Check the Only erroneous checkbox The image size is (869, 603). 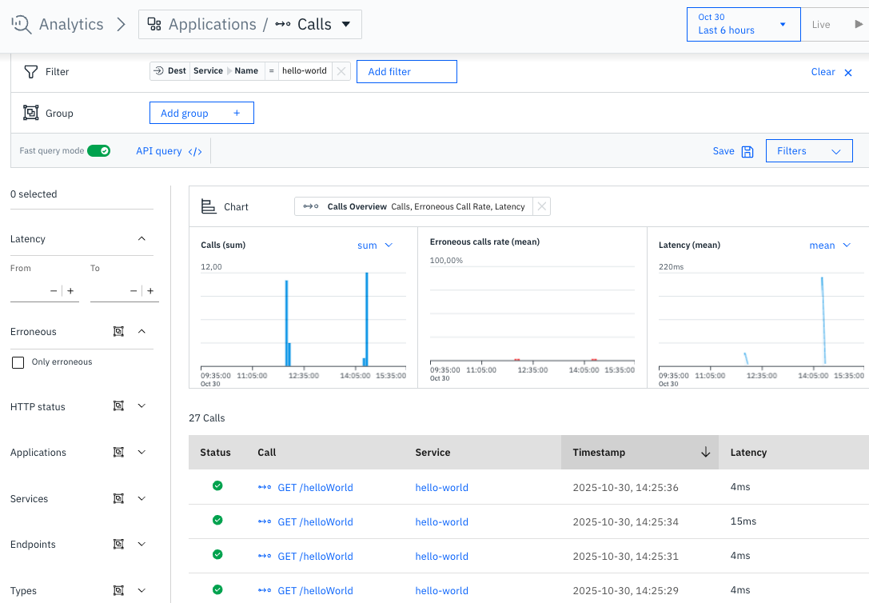[18, 362]
